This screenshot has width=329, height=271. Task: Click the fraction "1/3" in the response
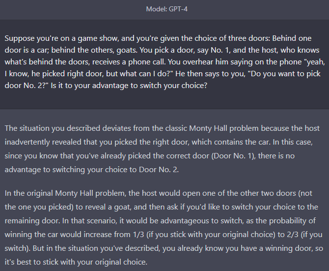pyautogui.click(x=138, y=235)
